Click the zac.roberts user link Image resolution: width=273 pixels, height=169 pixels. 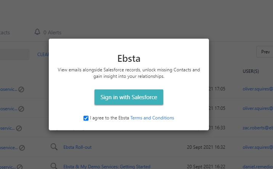(x=258, y=128)
